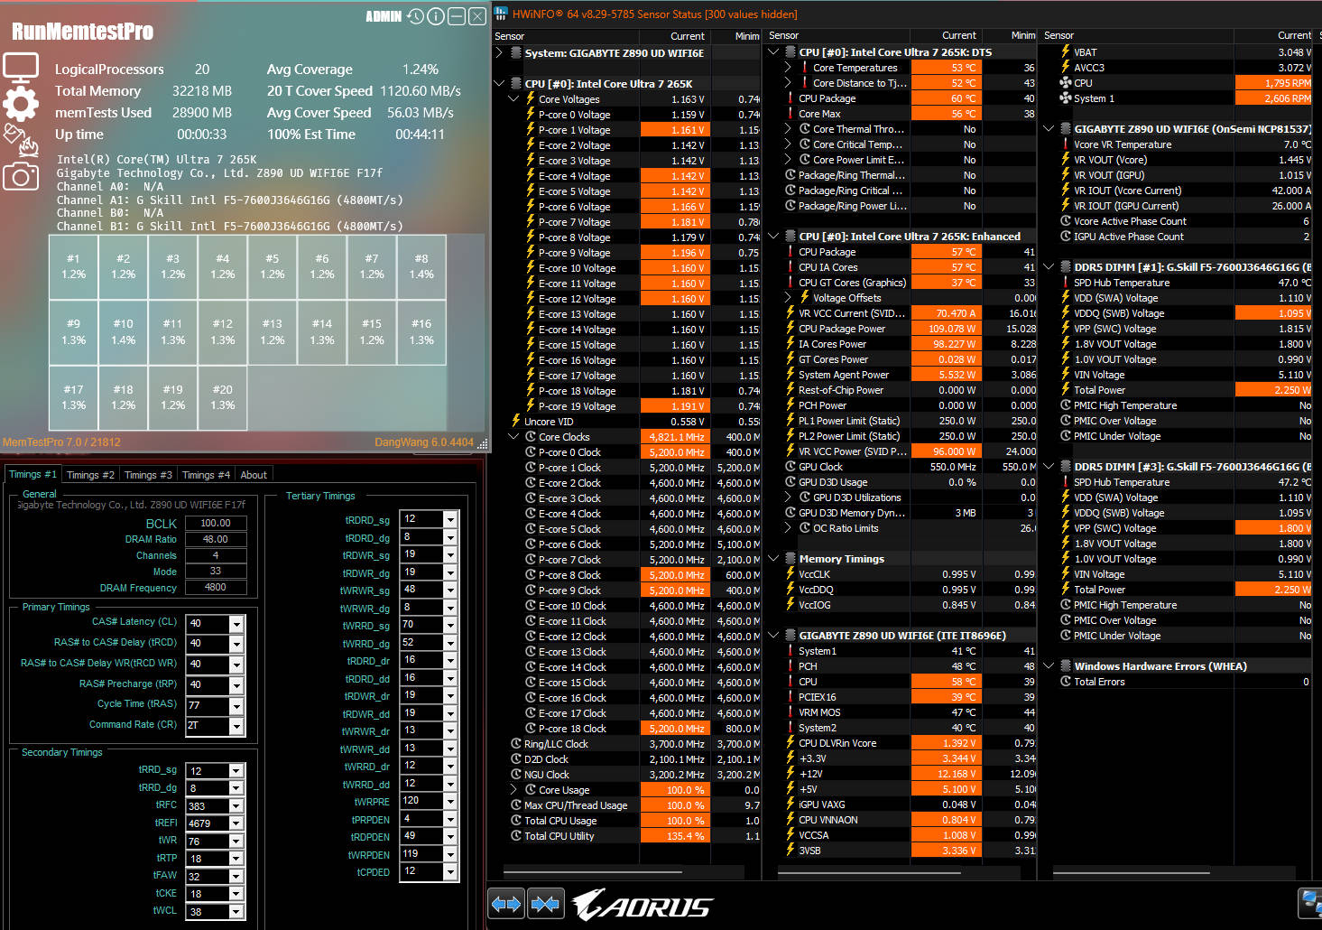This screenshot has width=1322, height=930.
Task: Click the HWiNFO title bar app icon
Action: (501, 14)
